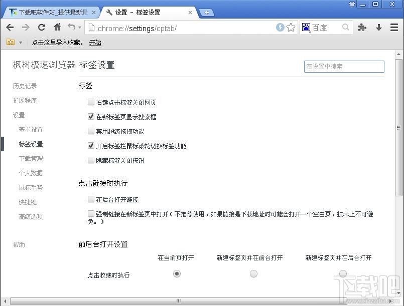Open 历史记录 in the sidebar
This screenshot has height=306, width=404.
[x=25, y=86]
